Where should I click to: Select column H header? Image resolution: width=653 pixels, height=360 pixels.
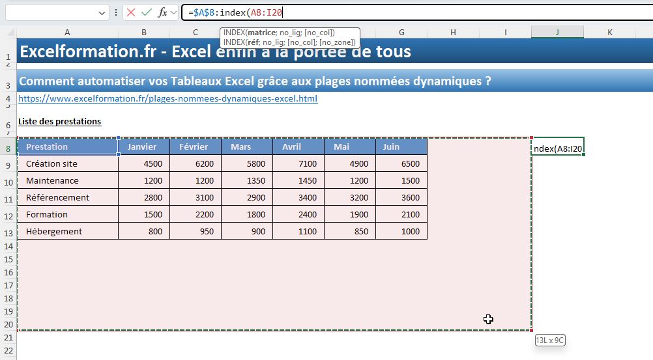point(453,33)
